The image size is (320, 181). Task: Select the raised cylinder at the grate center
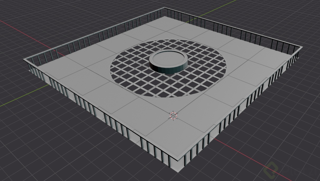coord(169,62)
